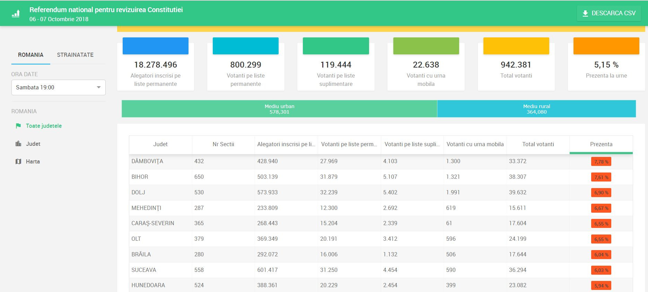The width and height of the screenshot is (648, 292).
Task: Click the download icon beside DESCARCA CSV
Action: (585, 14)
